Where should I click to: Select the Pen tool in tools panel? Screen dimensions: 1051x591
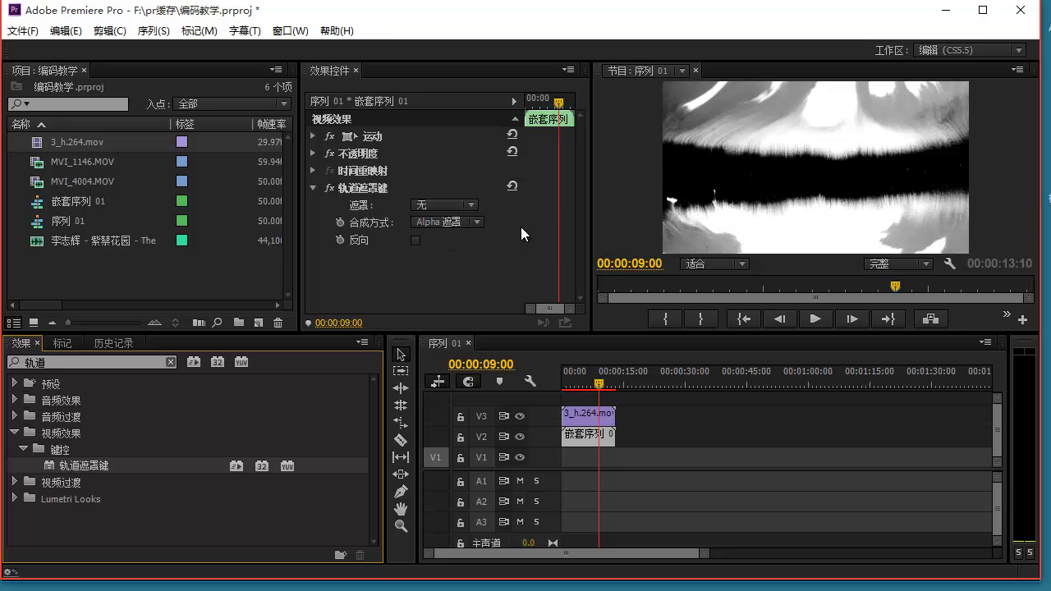pyautogui.click(x=401, y=492)
